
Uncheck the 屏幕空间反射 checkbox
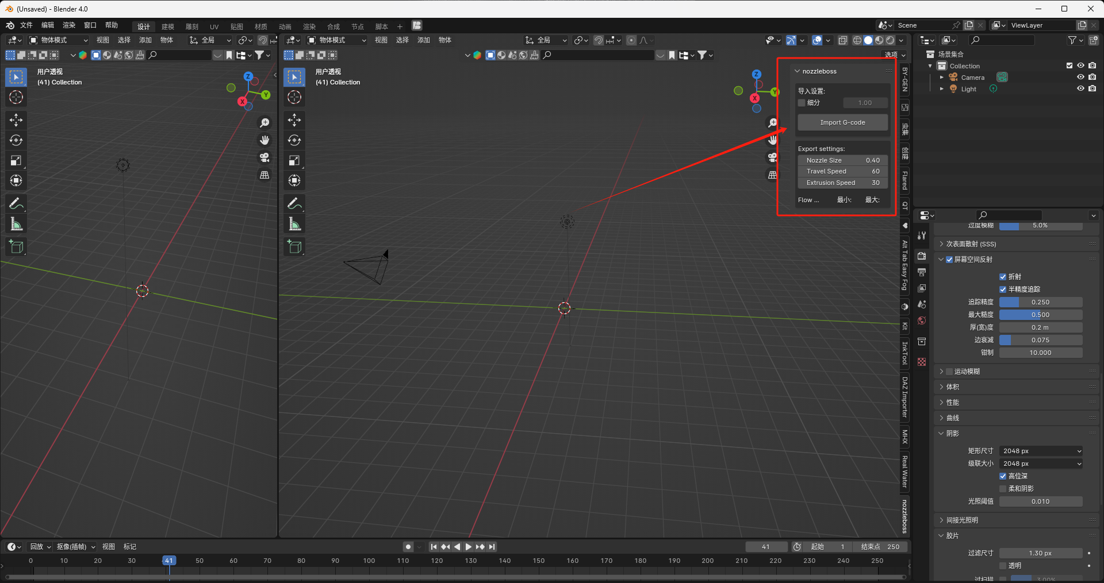(949, 260)
